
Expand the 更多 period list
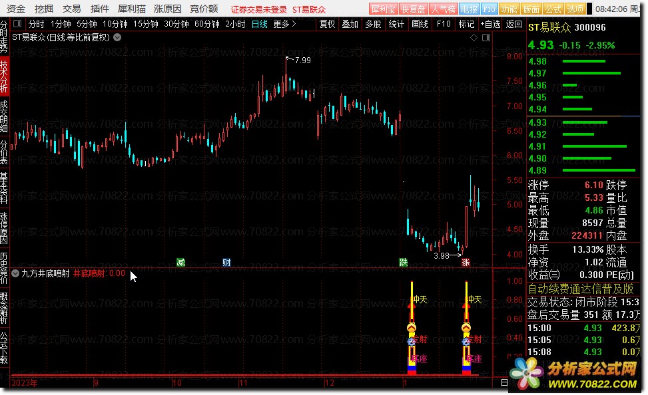point(285,25)
